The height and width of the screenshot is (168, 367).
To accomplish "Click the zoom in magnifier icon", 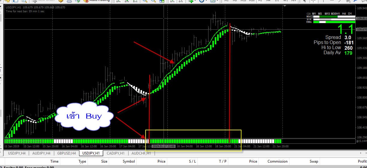I will point(145,1).
